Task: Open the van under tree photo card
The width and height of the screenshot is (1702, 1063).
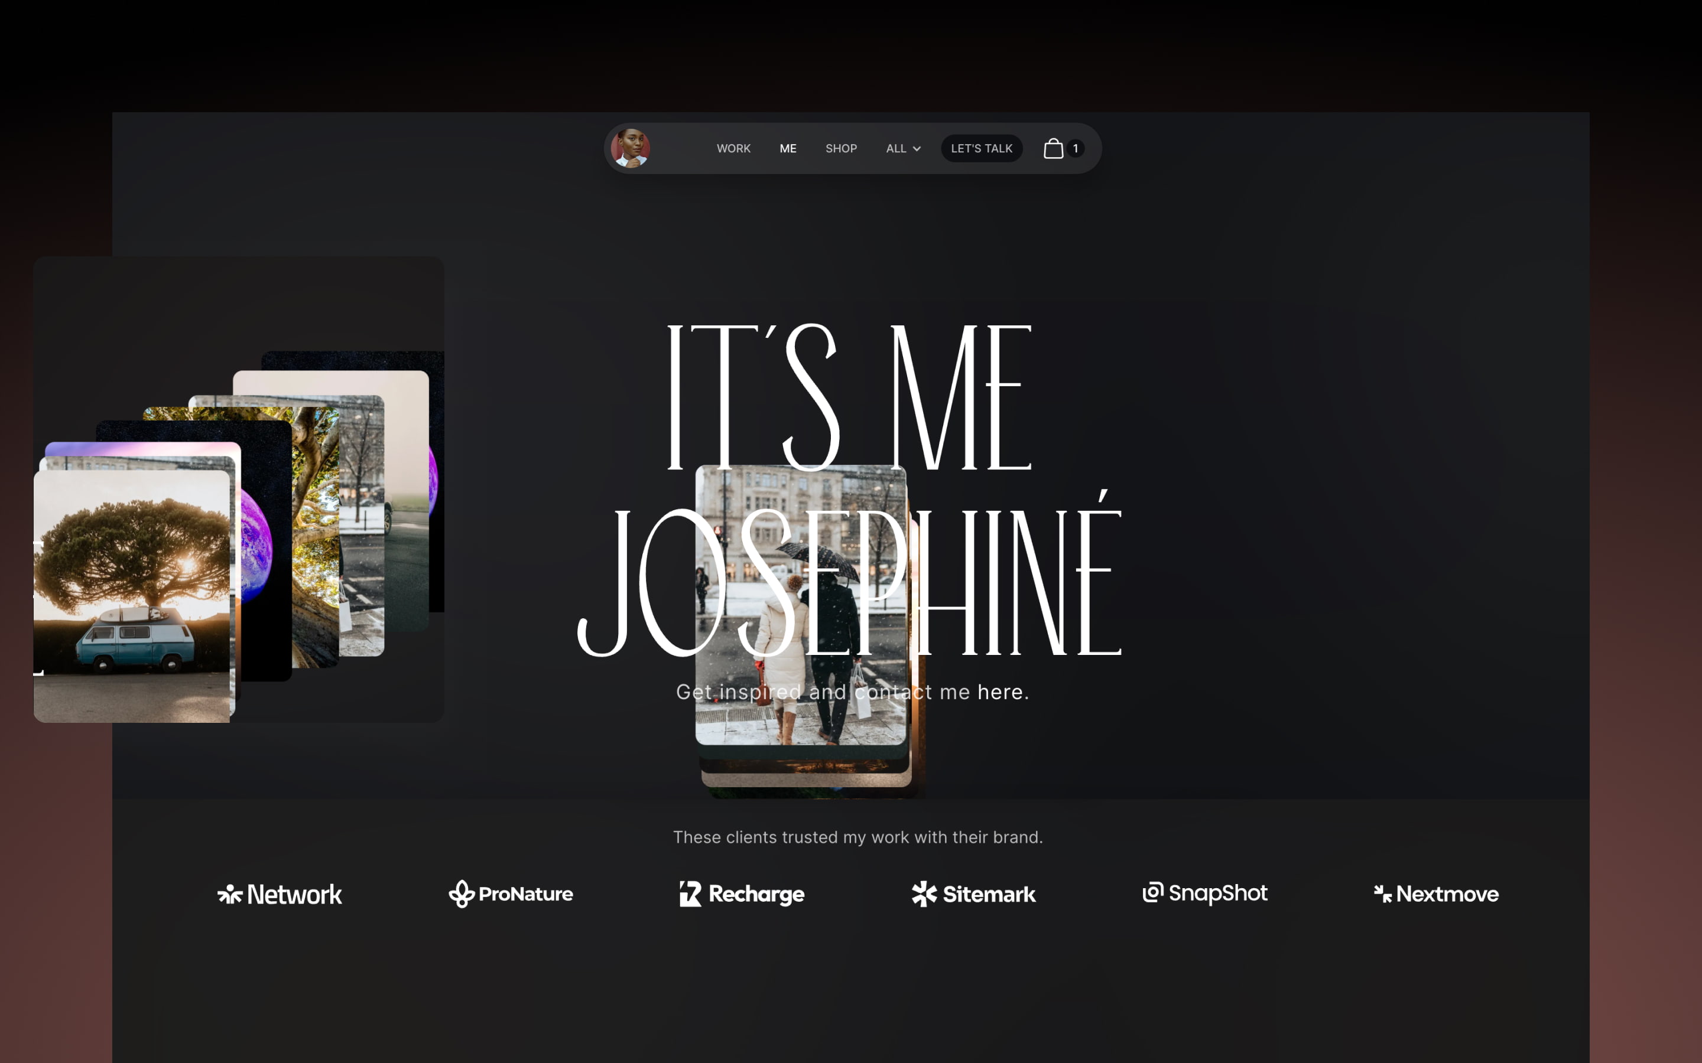Action: (x=132, y=596)
